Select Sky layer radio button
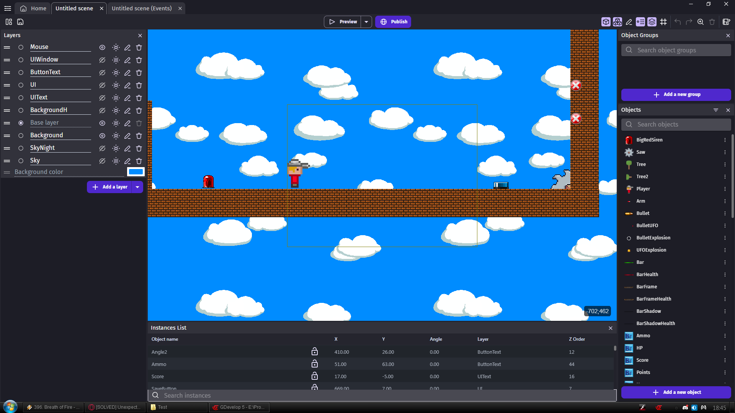Viewport: 735px width, 413px height. 21,161
